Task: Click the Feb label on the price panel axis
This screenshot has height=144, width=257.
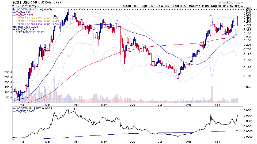Action: tap(22, 105)
